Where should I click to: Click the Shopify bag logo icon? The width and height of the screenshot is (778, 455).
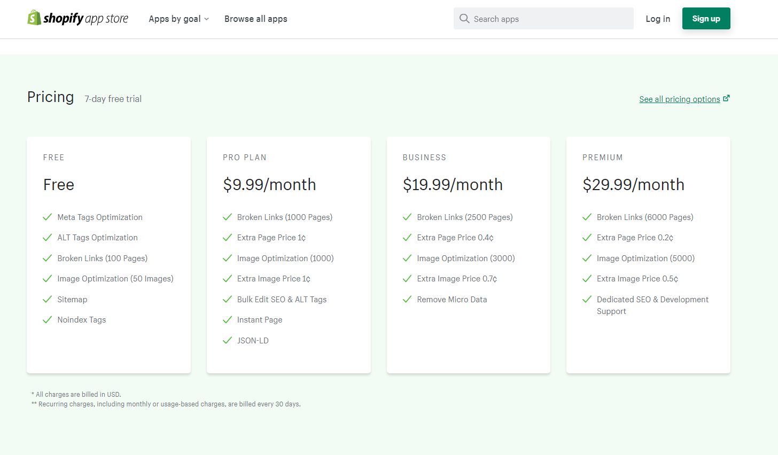[x=34, y=18]
